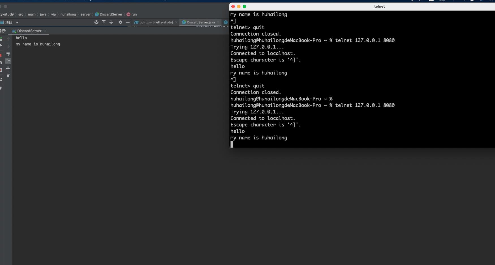Close the telnet window with red button
Screen dimensions: 495x265
(x=233, y=6)
